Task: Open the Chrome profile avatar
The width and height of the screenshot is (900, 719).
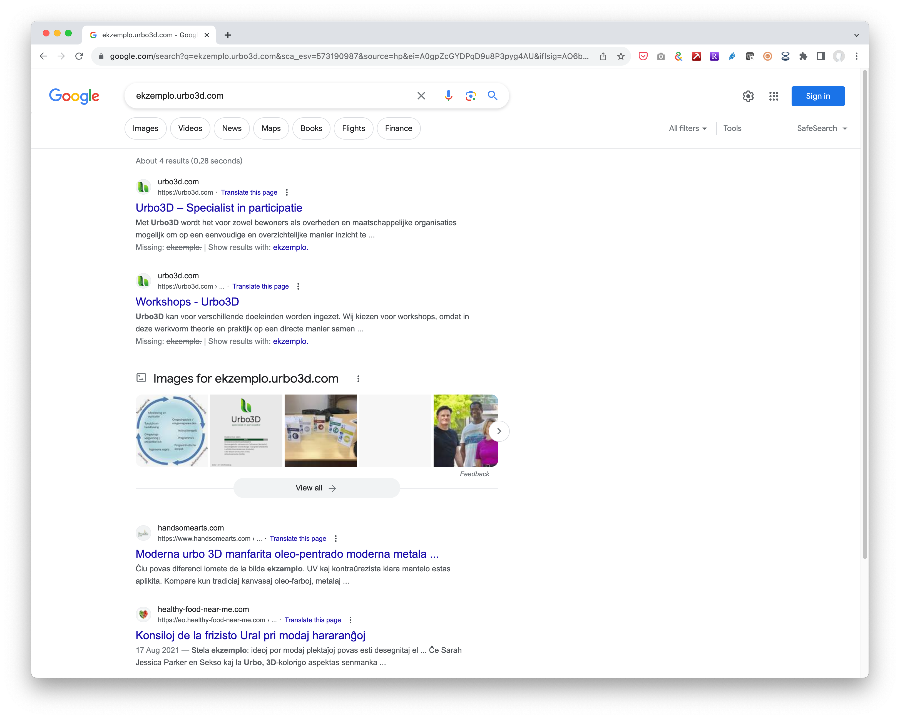Action: (x=839, y=56)
